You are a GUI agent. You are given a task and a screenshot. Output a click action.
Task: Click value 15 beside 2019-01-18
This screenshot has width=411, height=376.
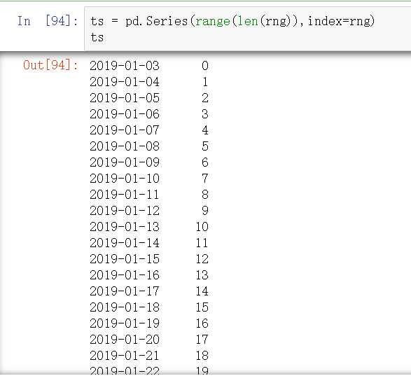pos(202,307)
